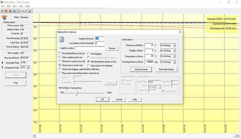Viewport: 241px width, 139px height.
Task: Click the Discharge Rate is Above mW field
Action: coord(149,62)
